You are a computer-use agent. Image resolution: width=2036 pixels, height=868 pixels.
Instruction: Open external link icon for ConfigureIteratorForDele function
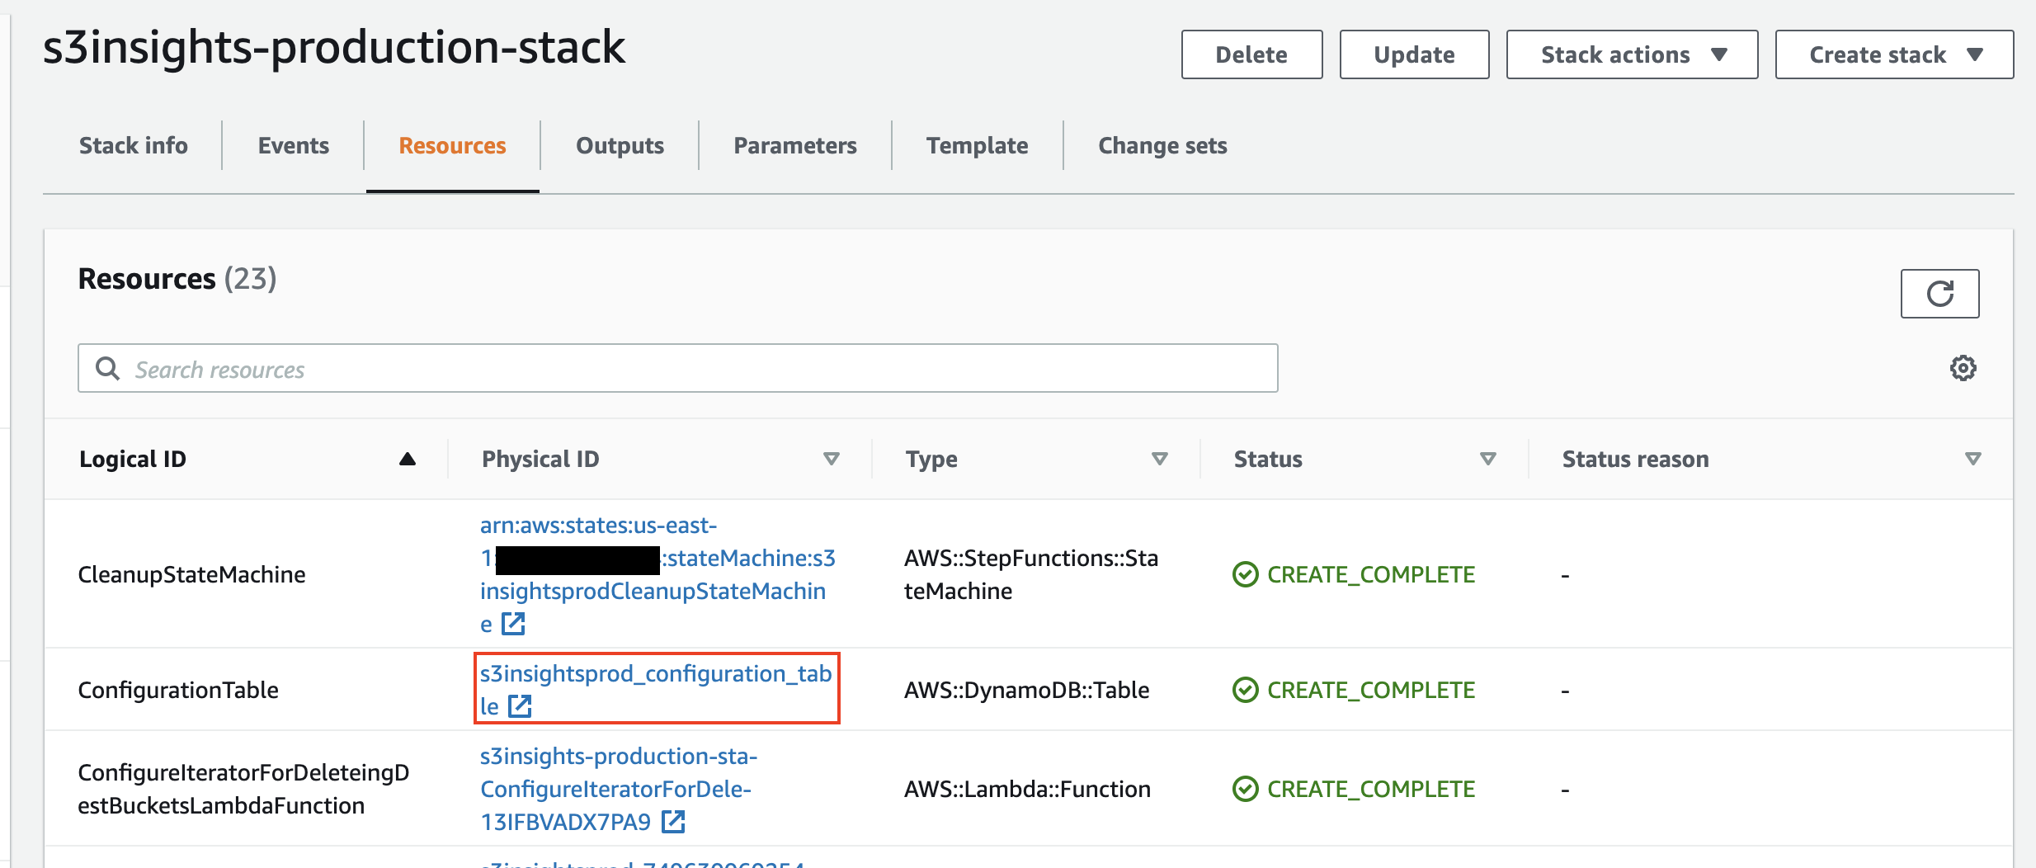click(673, 822)
